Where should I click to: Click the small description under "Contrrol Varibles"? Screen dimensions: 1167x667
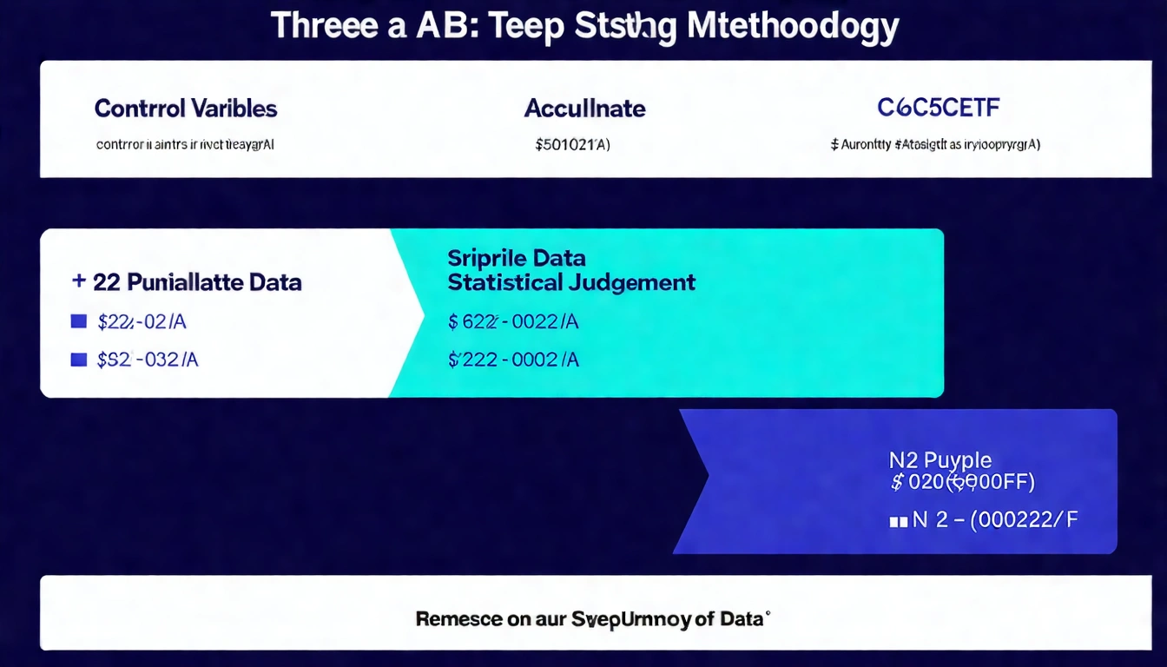(x=185, y=145)
